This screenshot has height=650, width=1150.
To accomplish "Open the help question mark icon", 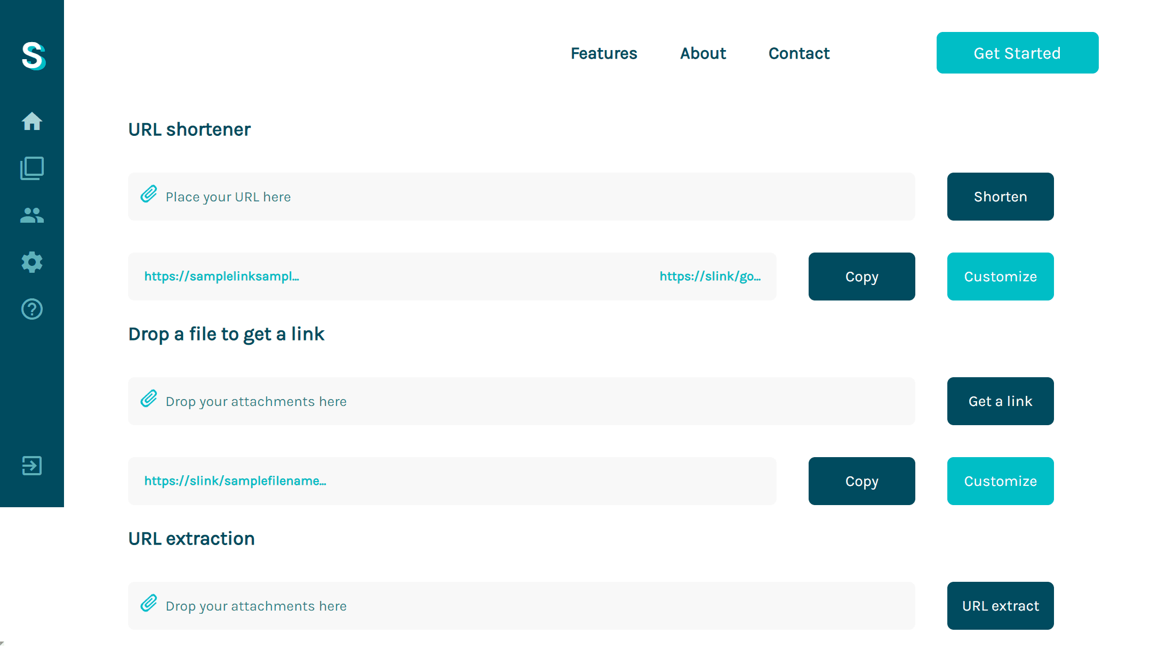I will click(32, 309).
